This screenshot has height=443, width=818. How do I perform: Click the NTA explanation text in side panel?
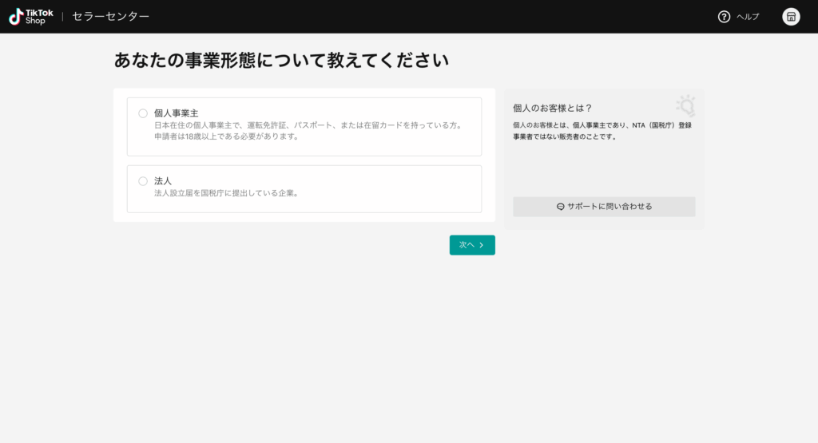(603, 131)
